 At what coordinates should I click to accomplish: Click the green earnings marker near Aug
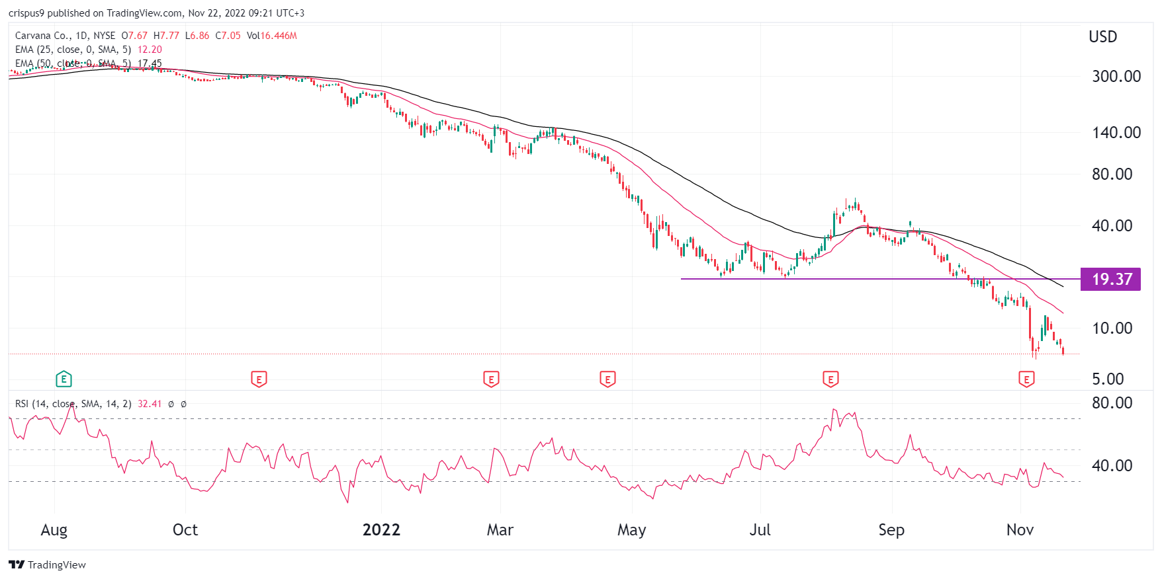[x=64, y=379]
